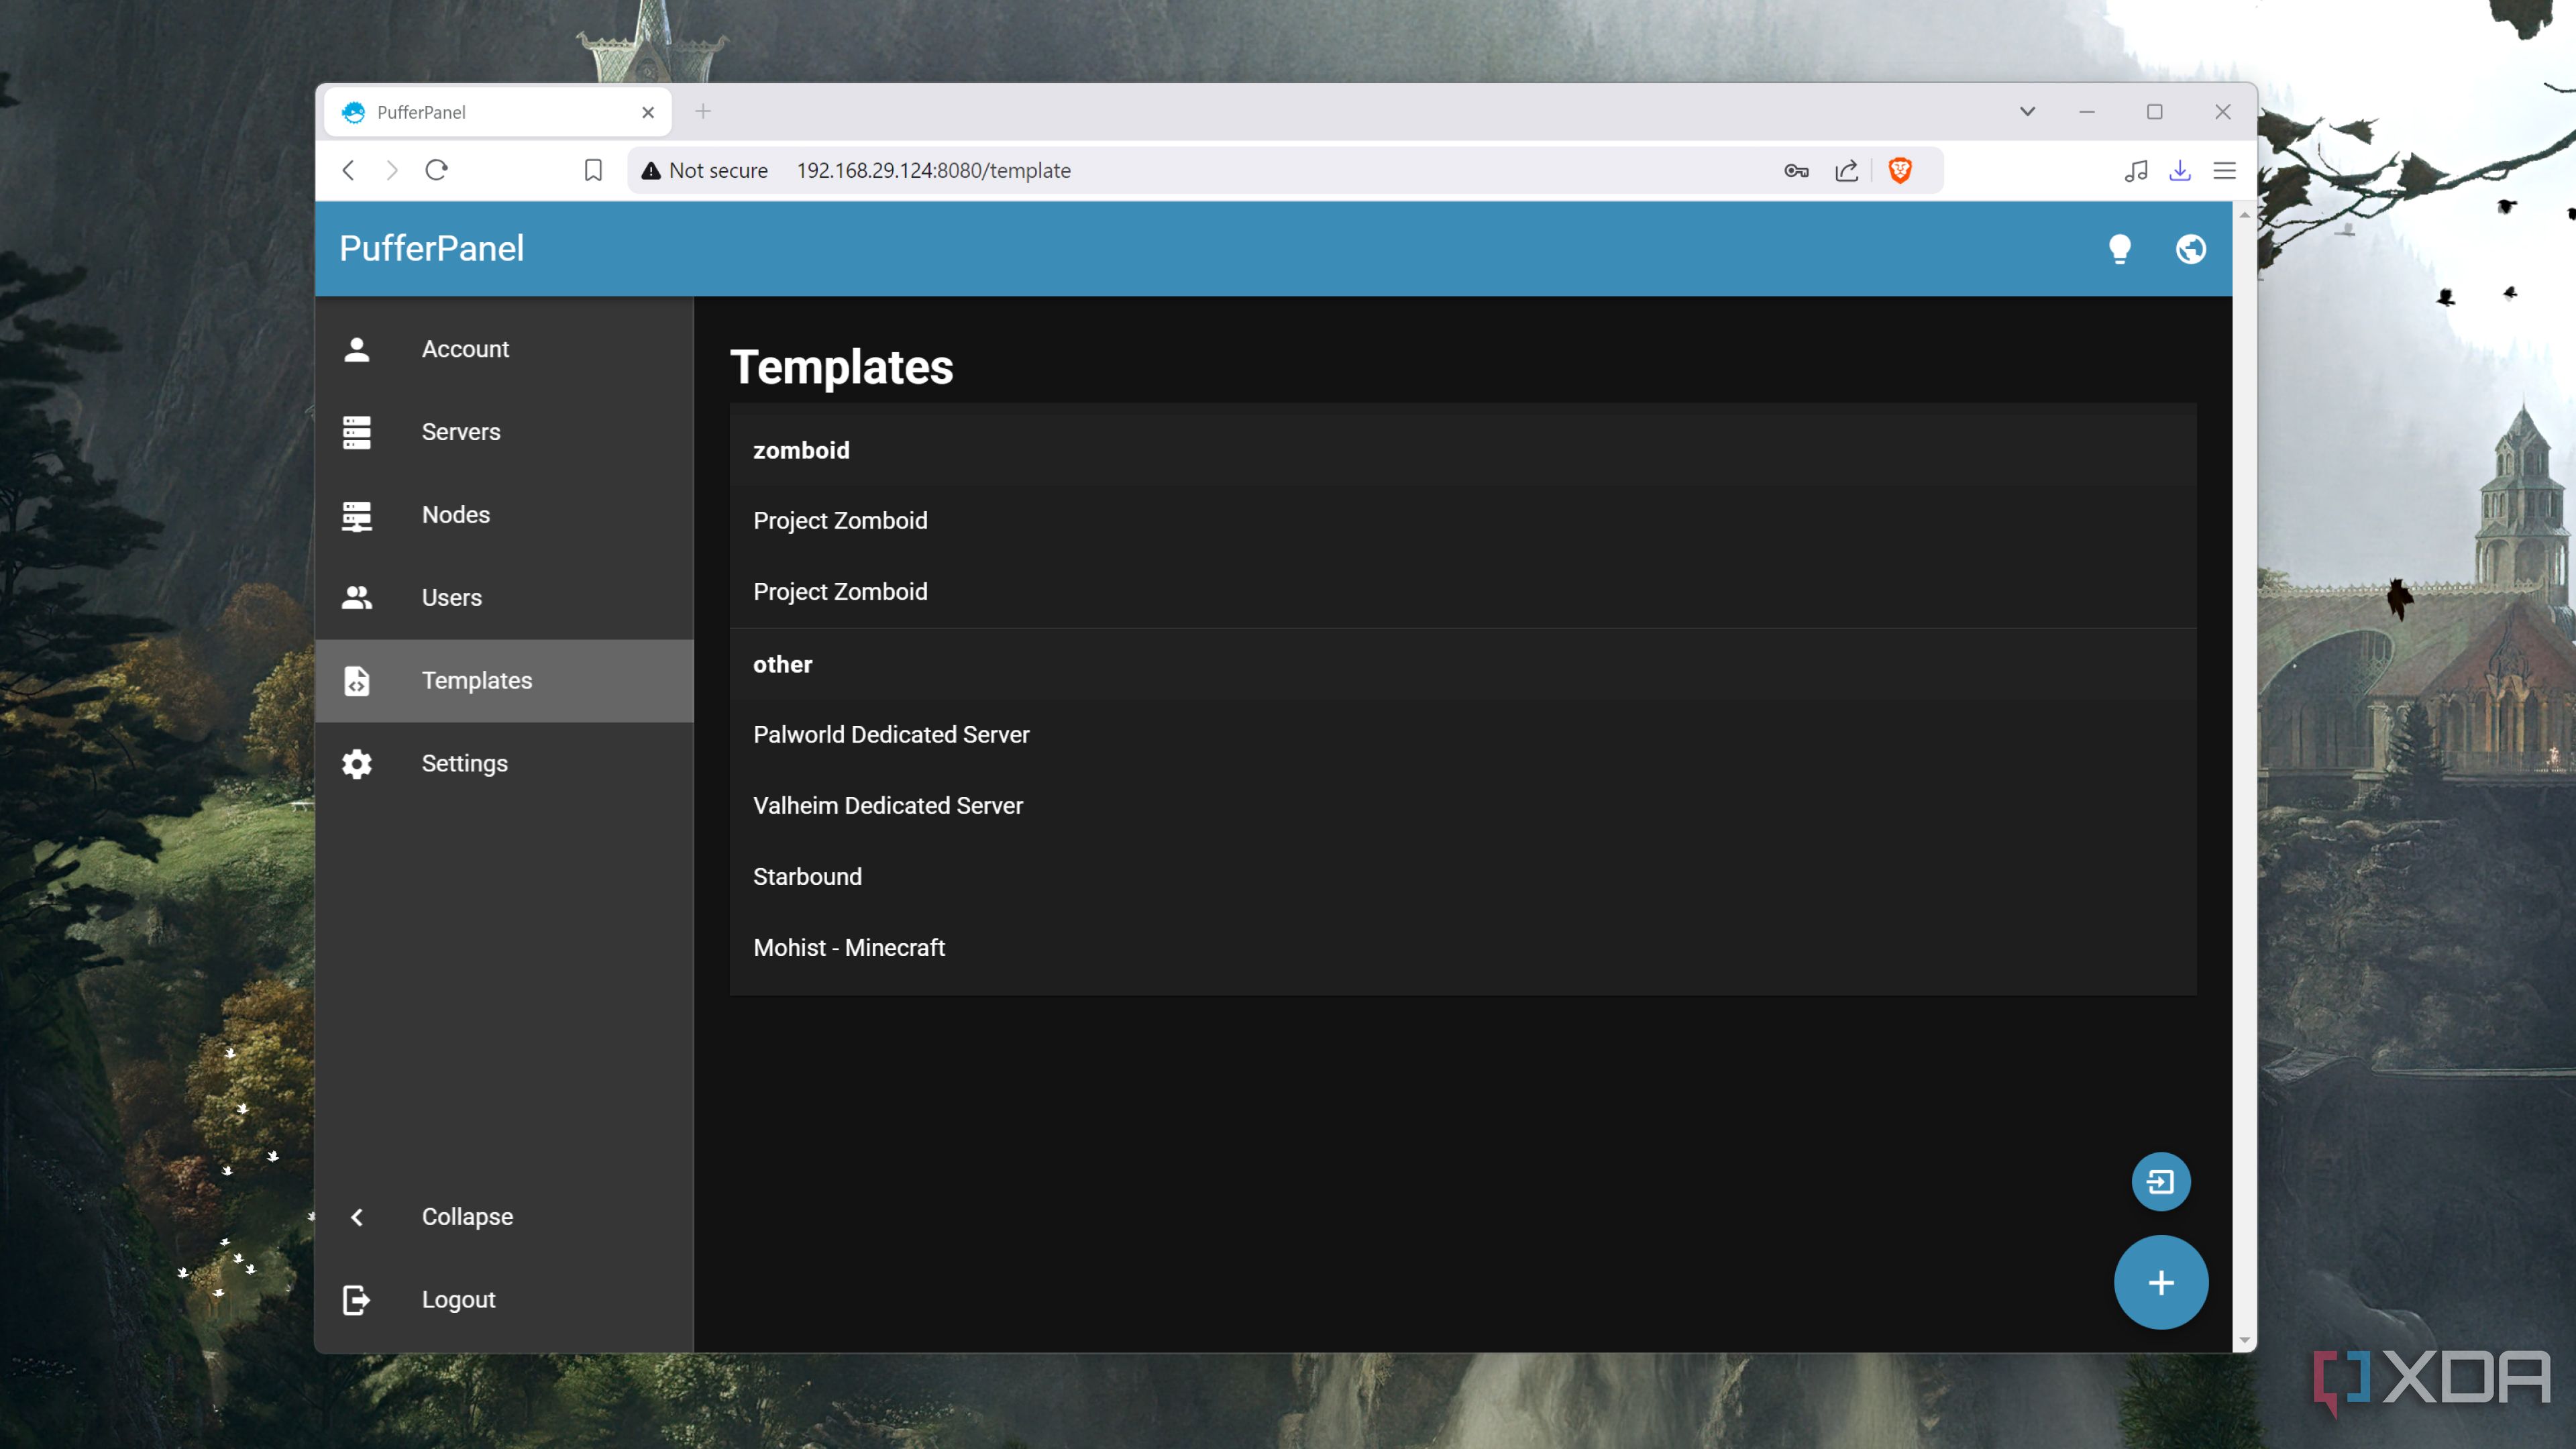Reload the page with refresh icon
Viewport: 2576px width, 1449px height.
pos(436,171)
